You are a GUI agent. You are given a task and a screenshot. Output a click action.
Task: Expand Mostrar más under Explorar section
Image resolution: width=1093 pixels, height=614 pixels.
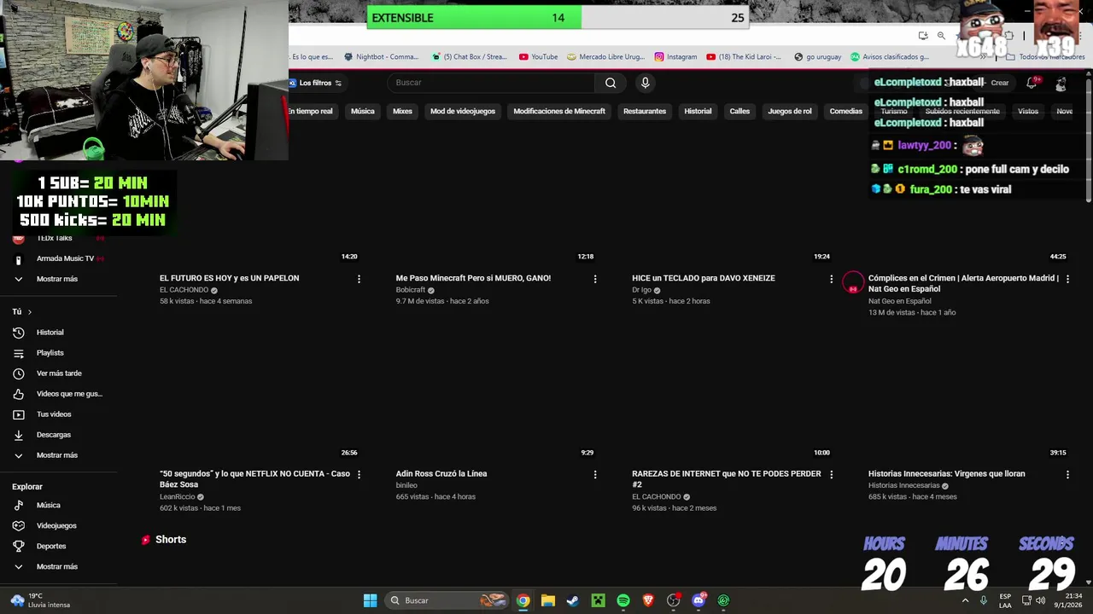coord(58,567)
